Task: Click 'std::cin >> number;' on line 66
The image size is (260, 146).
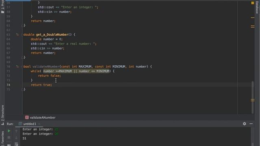Action: coord(48,48)
